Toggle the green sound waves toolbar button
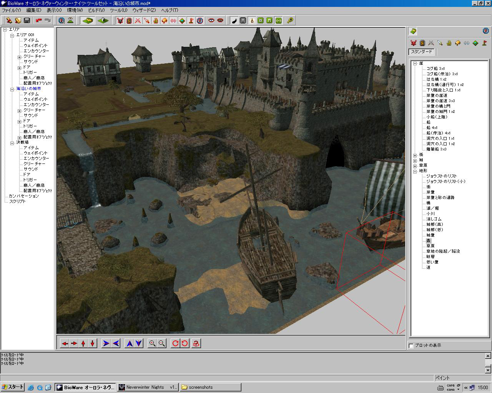The height and width of the screenshot is (393, 492). [278, 20]
